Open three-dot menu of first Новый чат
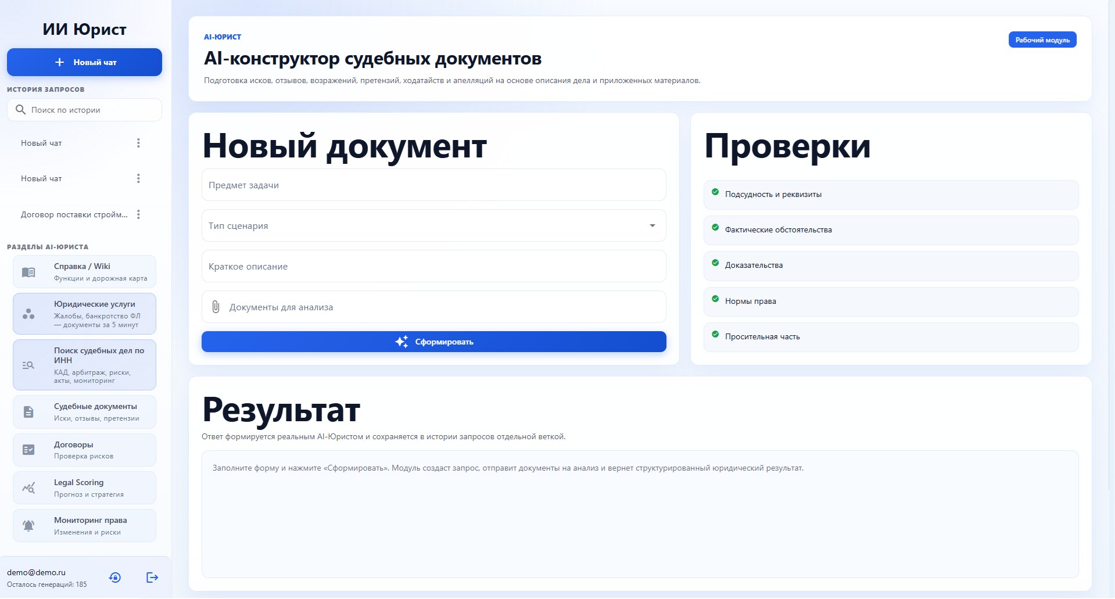Screen dimensions: 1115x599 point(138,143)
